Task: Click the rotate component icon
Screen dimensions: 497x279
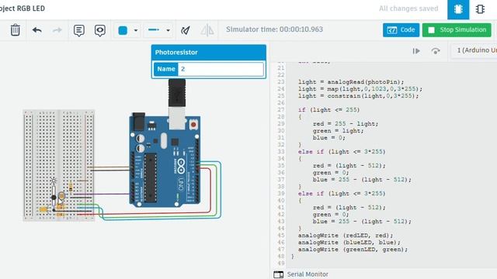Action: coord(186,30)
